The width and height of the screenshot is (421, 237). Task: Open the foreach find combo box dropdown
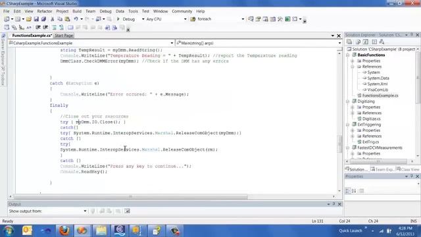(x=243, y=19)
